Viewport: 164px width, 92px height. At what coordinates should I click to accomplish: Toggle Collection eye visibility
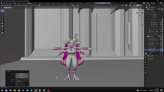160,9
